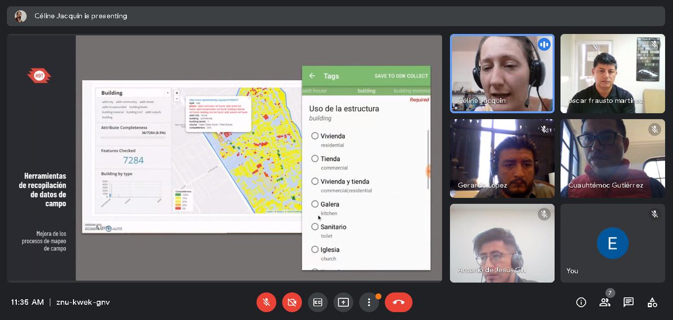Image resolution: width=673 pixels, height=320 pixels.
Task: Open the chat panel icon
Action: point(628,302)
